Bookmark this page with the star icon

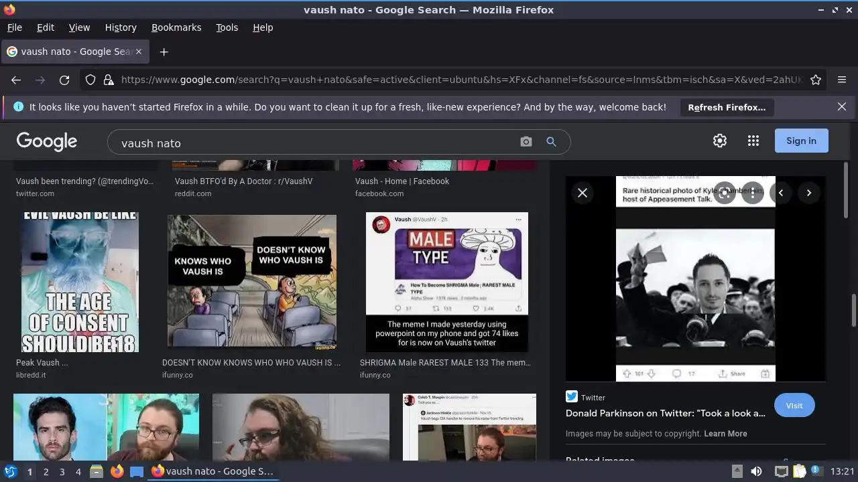[x=816, y=80]
